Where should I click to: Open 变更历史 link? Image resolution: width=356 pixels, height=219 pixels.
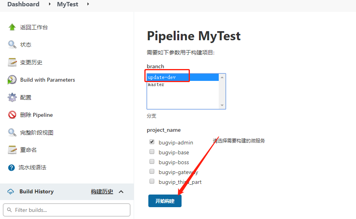pyautogui.click(x=31, y=62)
